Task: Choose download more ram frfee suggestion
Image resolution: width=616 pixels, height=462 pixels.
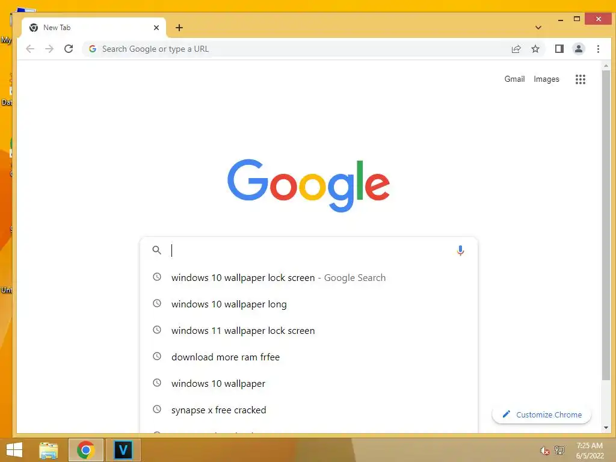Action: pos(309,357)
